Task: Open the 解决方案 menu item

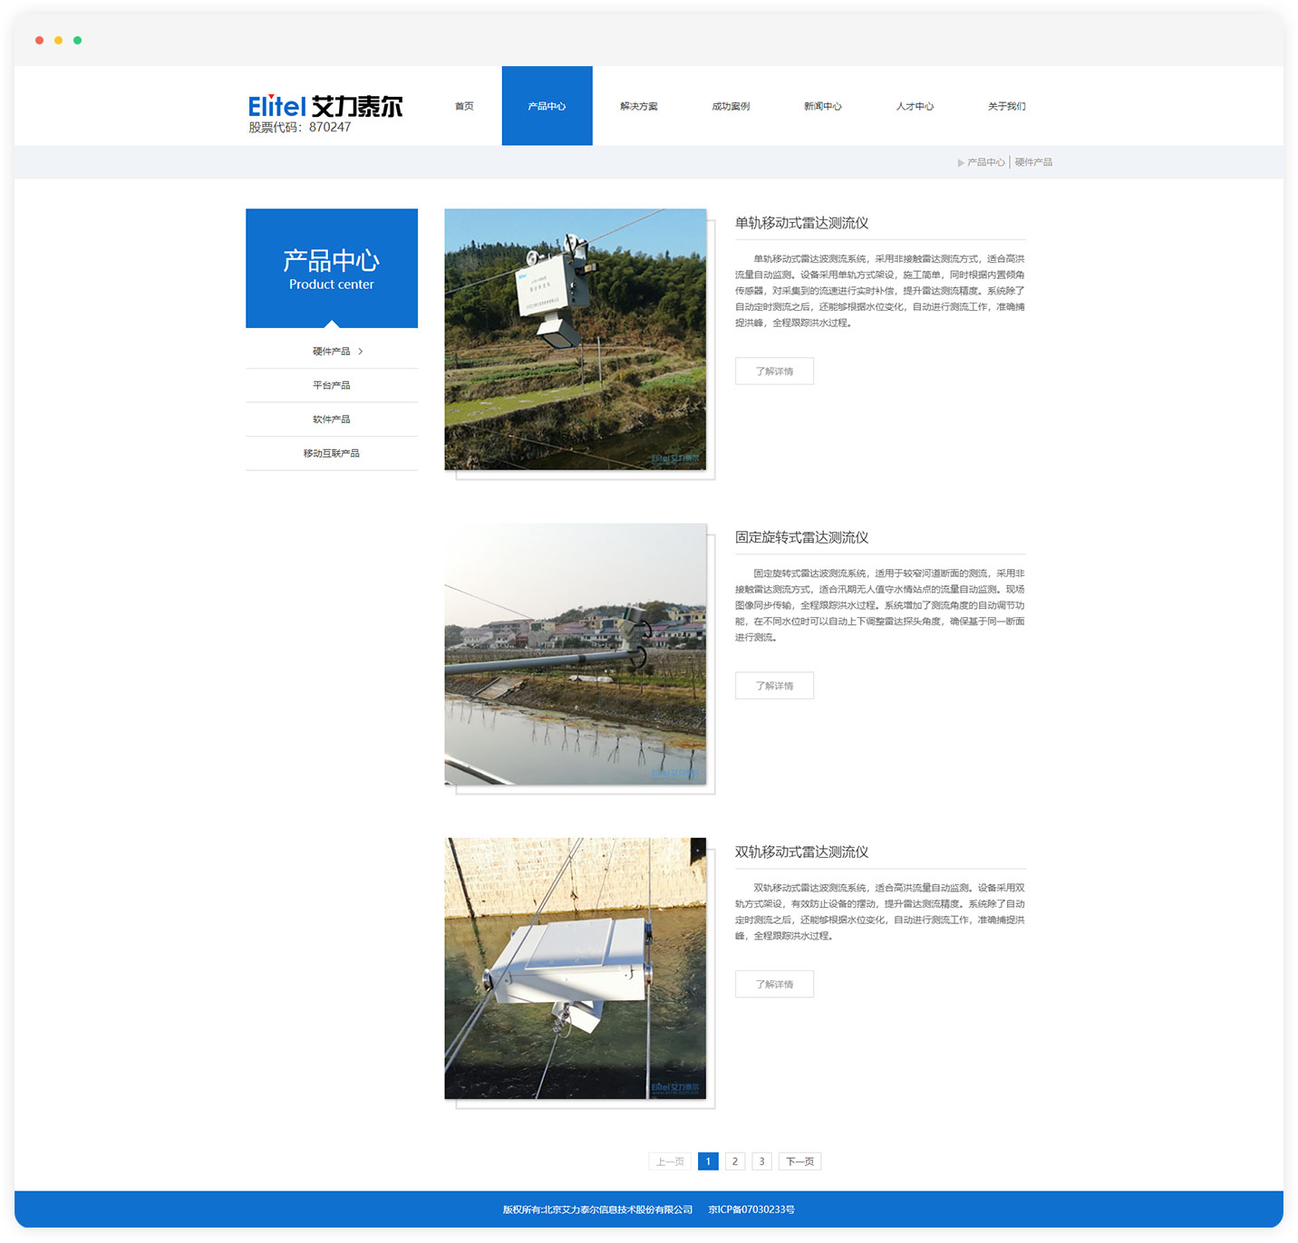Action: (639, 106)
